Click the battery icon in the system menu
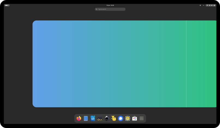 pos(214,5)
